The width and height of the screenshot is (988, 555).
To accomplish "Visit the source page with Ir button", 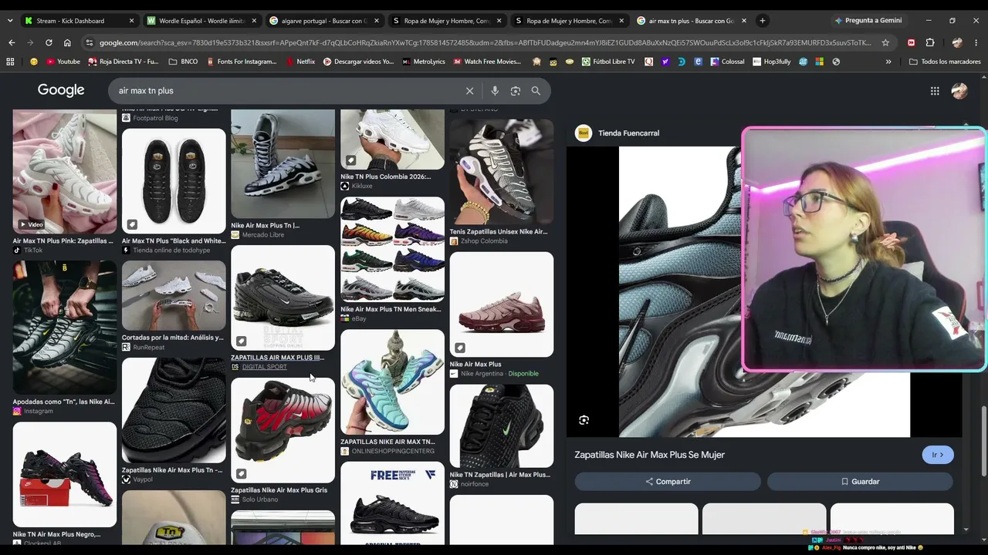I will pyautogui.click(x=938, y=455).
